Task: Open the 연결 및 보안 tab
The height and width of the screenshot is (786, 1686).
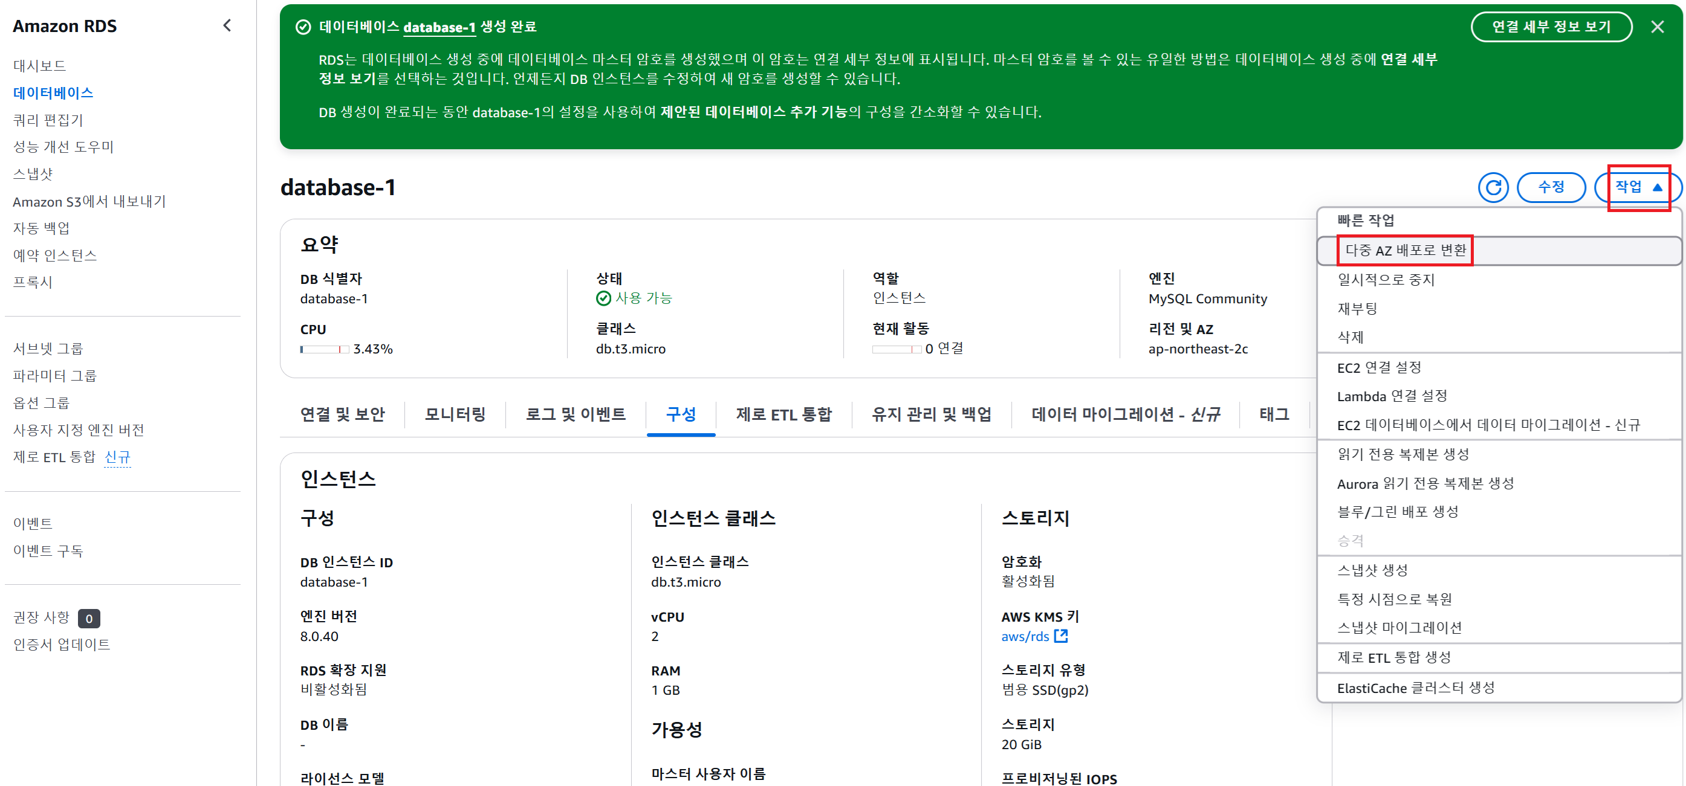Action: click(x=342, y=414)
